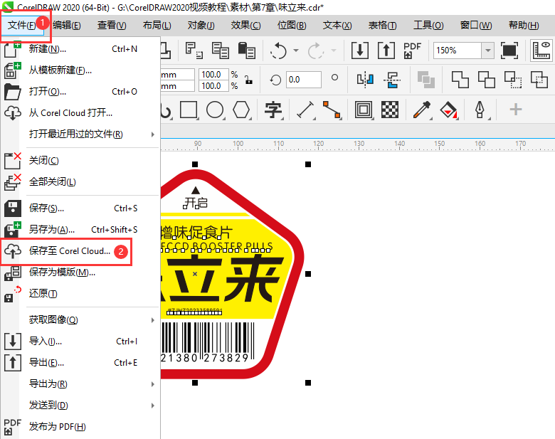Open the 效果(C) menu

pos(245,26)
